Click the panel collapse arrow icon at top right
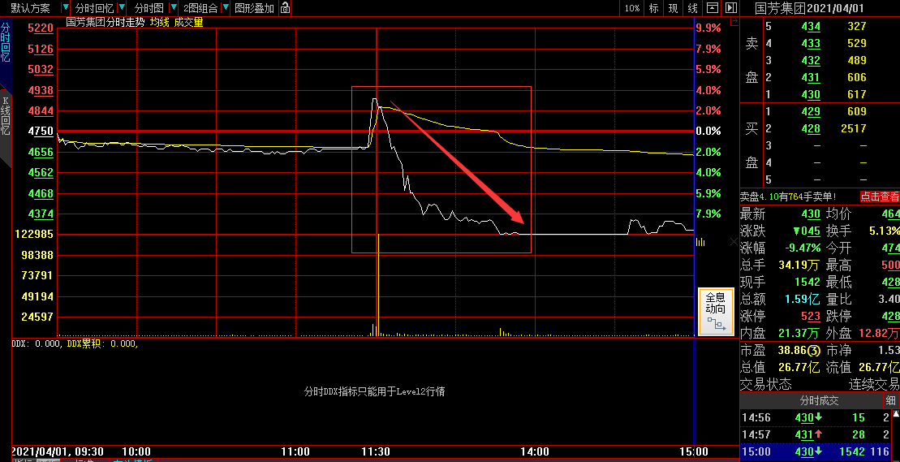Screen dimensions: 900x462 click(x=730, y=8)
